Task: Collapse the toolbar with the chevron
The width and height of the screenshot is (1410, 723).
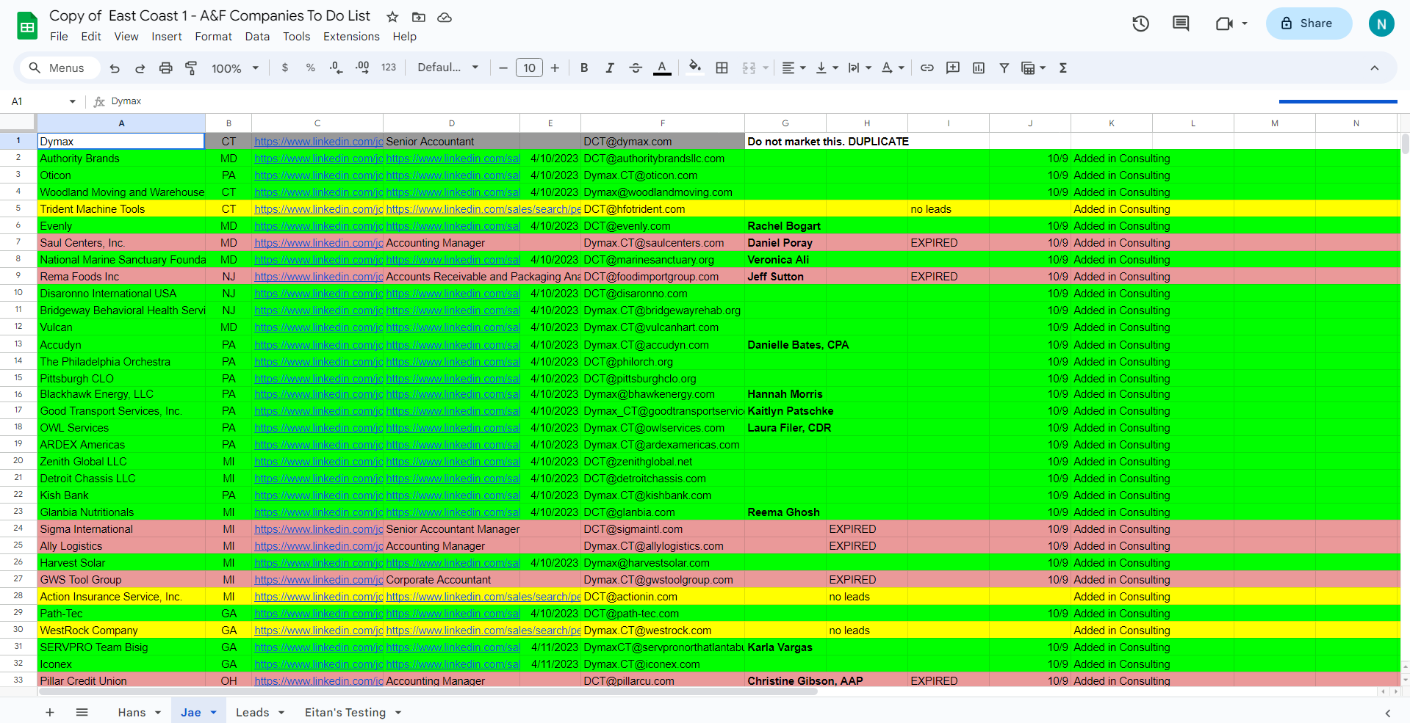Action: click(x=1374, y=68)
